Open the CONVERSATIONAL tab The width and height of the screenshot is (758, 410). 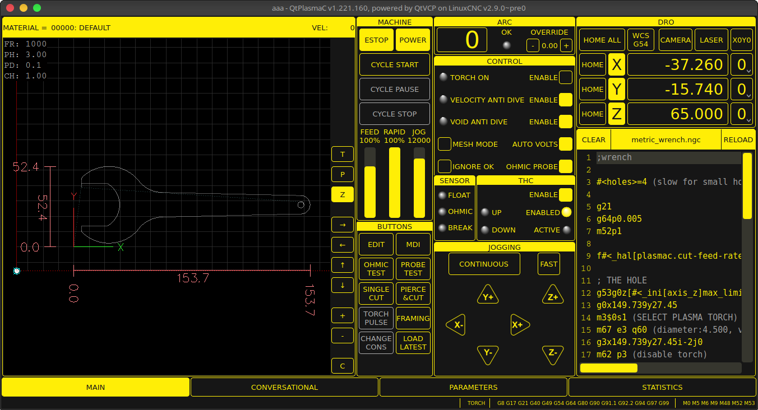(284, 387)
